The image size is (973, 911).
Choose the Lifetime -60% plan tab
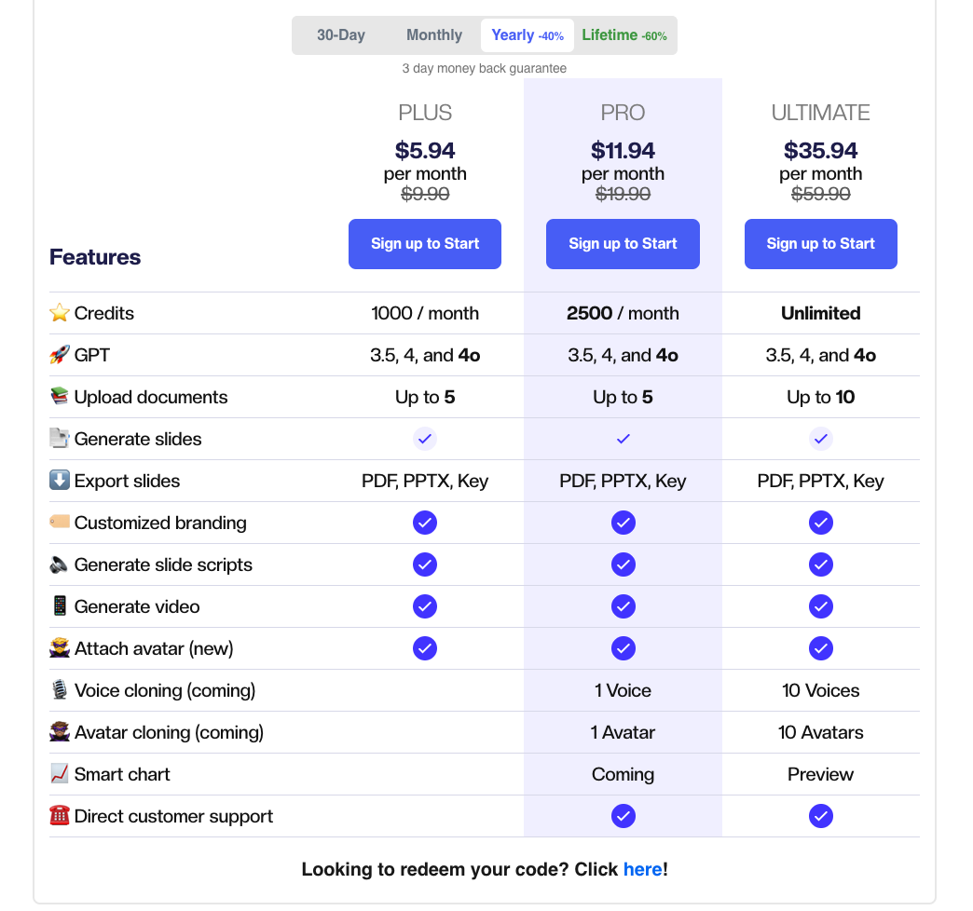[x=624, y=35]
